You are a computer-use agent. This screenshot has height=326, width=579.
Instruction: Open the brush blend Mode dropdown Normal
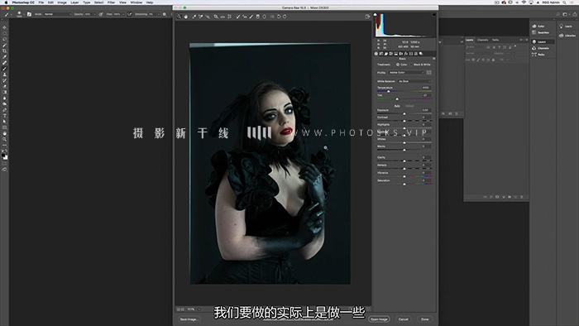pos(58,14)
